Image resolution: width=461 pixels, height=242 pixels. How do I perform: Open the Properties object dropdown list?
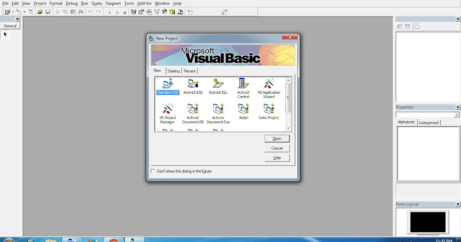click(456, 115)
